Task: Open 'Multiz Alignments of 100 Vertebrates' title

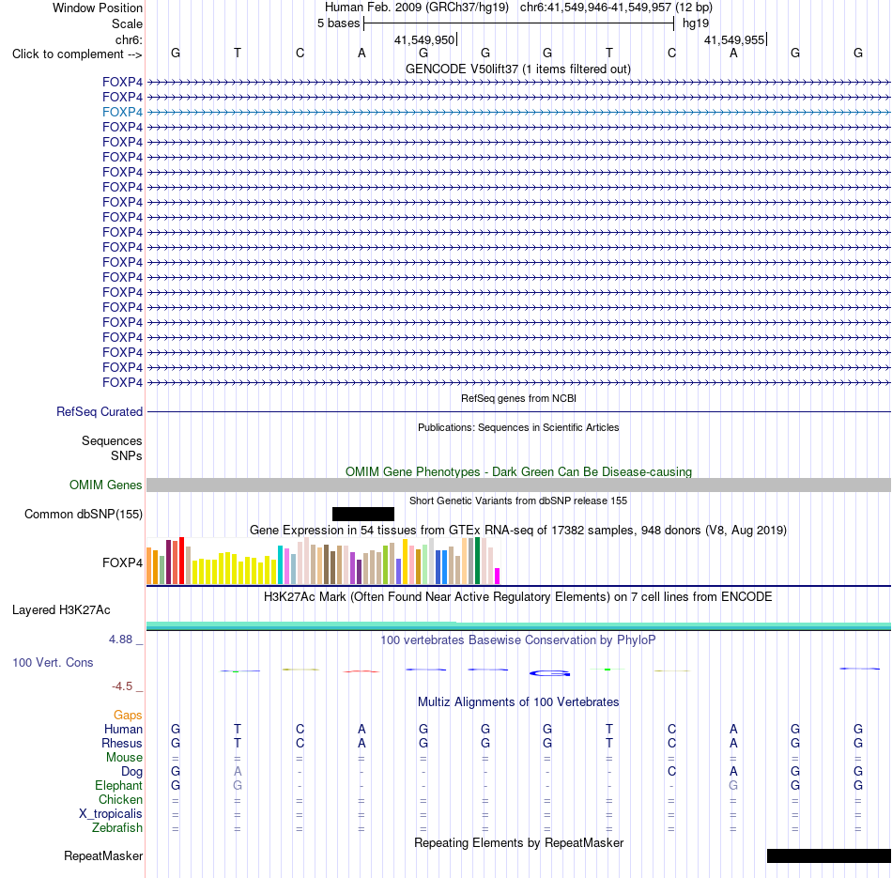Action: click(x=518, y=702)
